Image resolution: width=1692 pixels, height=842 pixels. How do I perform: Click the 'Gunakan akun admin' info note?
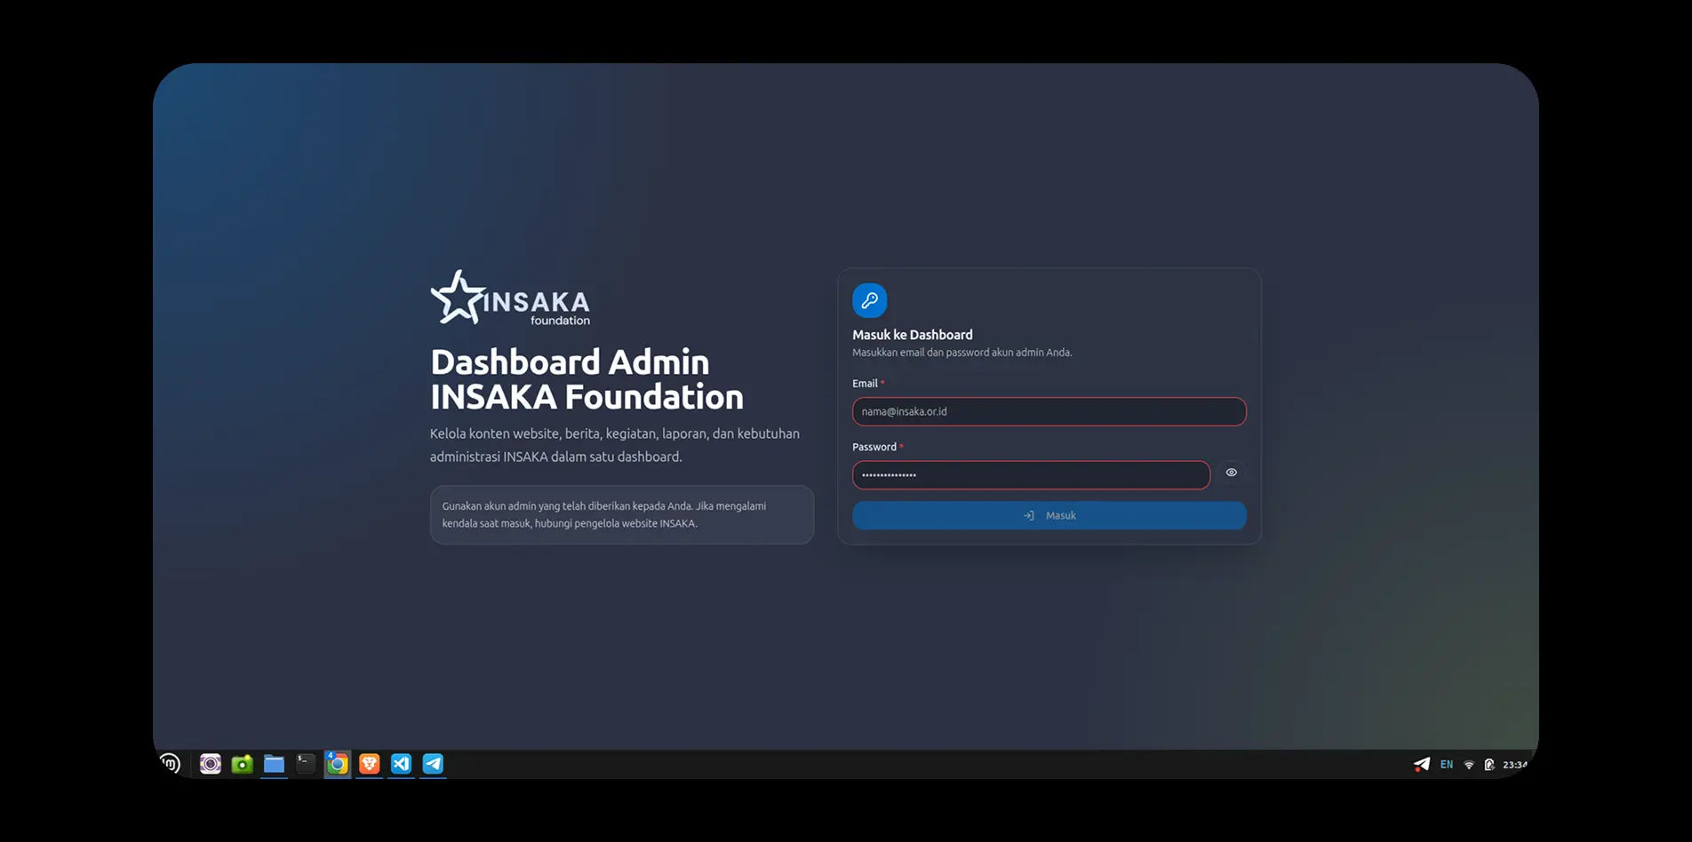coord(622,515)
